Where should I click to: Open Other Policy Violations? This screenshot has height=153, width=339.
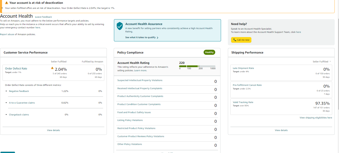(130, 144)
